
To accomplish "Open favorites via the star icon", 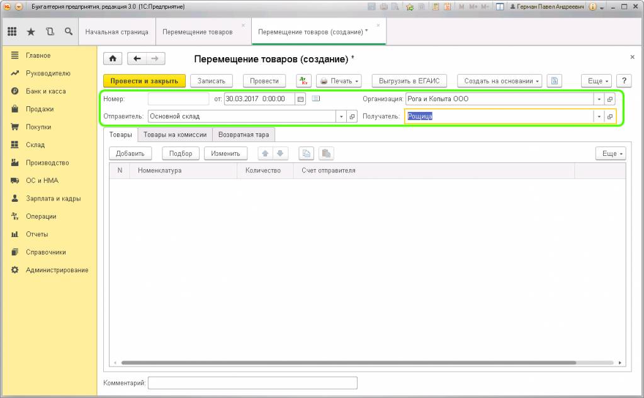I will [x=31, y=31].
